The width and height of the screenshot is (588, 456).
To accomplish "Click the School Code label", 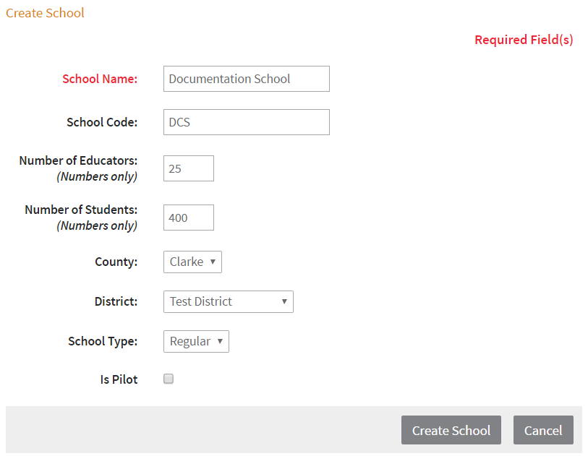I will tap(102, 122).
